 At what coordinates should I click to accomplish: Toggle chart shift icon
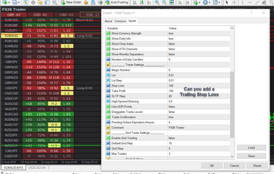187,2
